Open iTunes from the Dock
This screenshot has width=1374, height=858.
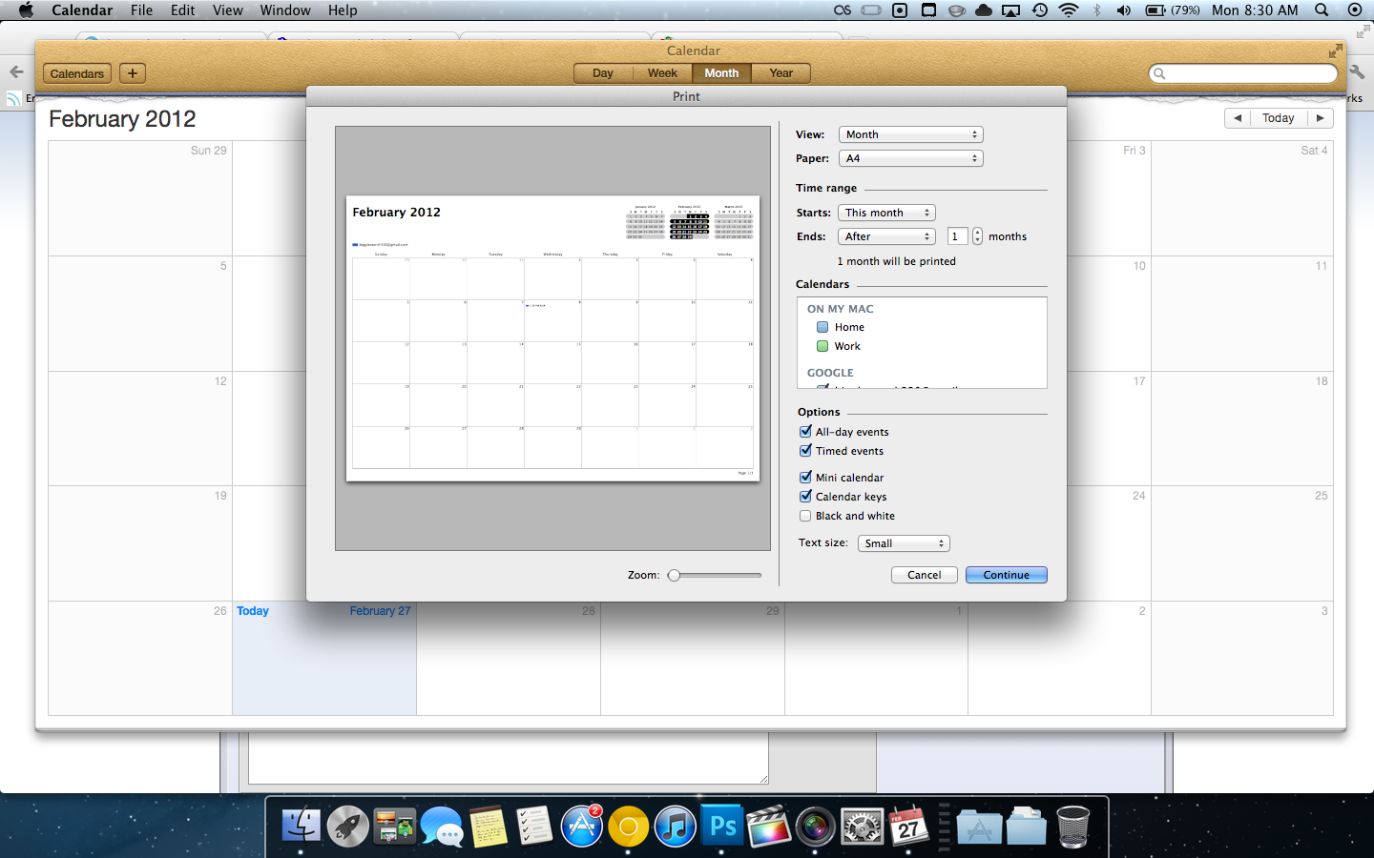[x=676, y=826]
